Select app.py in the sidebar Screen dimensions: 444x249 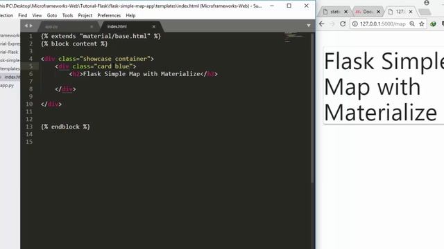pos(7,85)
